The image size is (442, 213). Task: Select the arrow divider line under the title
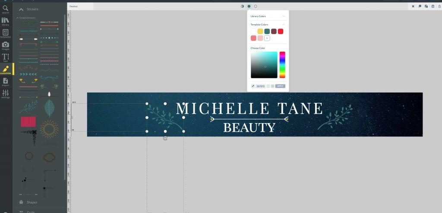click(x=249, y=119)
